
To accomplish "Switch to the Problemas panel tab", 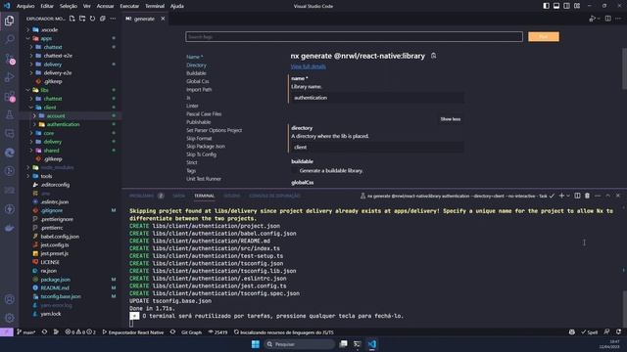I will (x=141, y=196).
